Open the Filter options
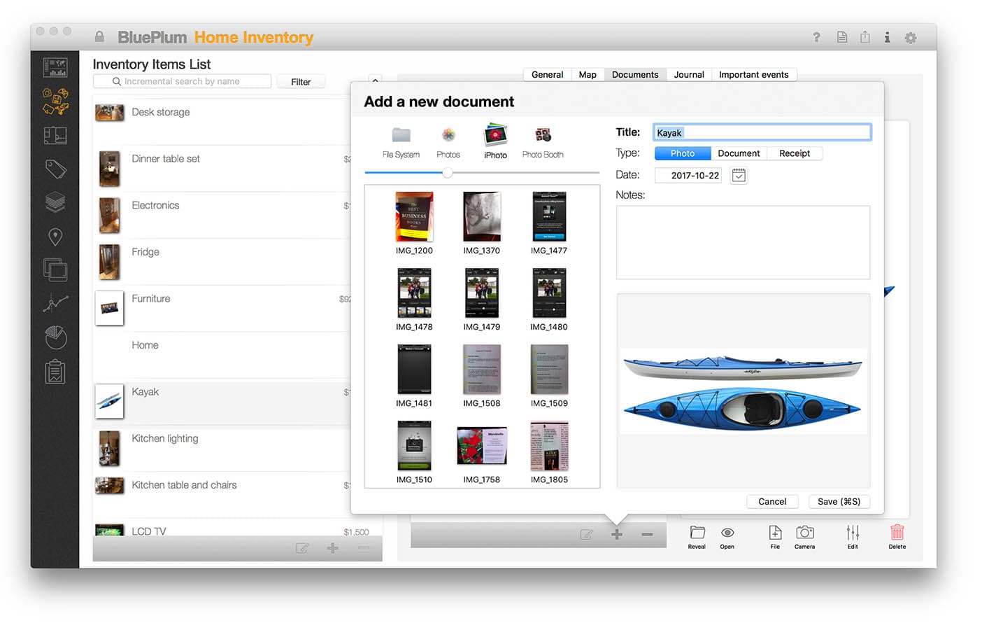989x630 pixels. 301,81
